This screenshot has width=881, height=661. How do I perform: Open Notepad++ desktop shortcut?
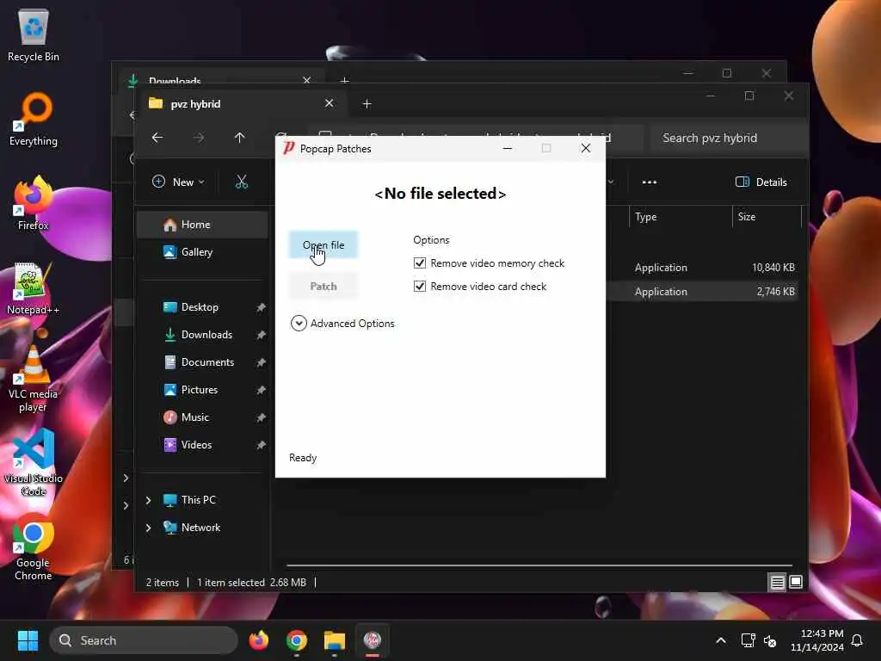tap(34, 287)
